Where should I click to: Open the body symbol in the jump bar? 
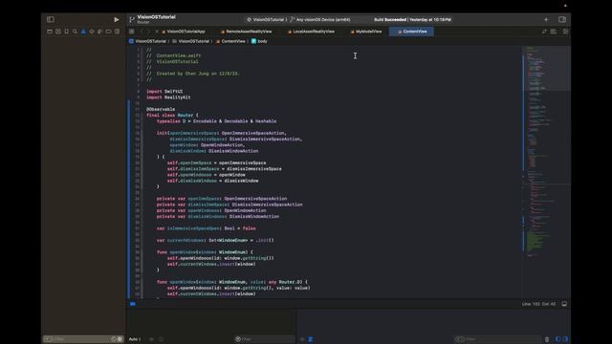tap(259, 41)
